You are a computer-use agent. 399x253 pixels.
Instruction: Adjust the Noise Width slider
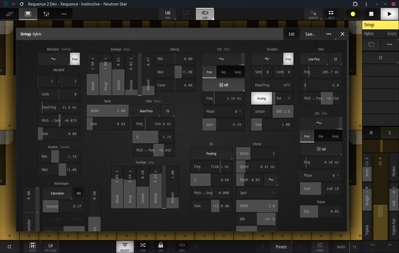[x=108, y=111]
